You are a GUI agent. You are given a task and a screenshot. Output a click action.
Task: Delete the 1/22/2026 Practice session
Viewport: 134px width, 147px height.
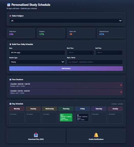121,85
